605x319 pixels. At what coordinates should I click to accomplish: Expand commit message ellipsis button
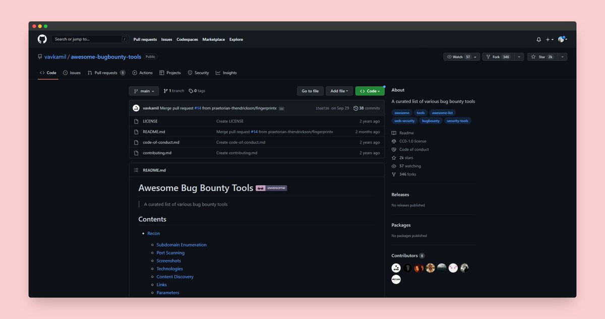(281, 108)
